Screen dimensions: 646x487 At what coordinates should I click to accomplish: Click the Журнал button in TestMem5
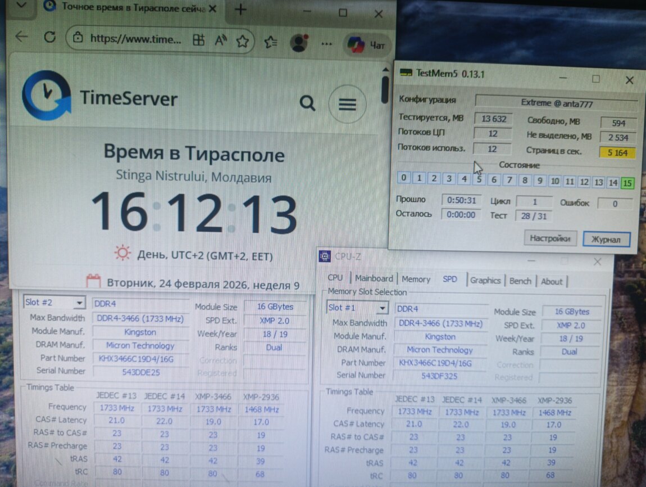[606, 240]
